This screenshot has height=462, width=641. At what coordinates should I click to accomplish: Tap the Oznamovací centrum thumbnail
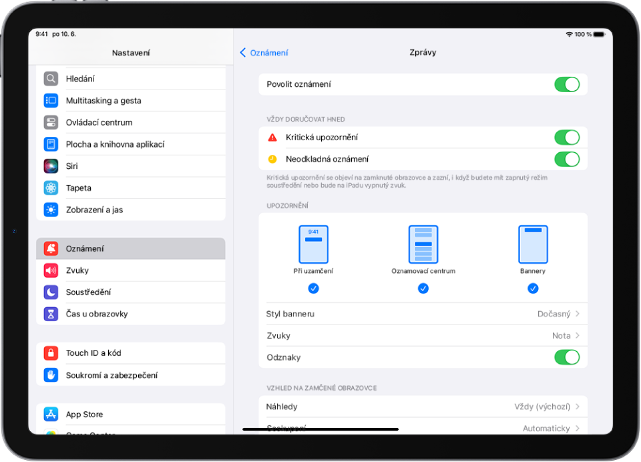click(423, 244)
